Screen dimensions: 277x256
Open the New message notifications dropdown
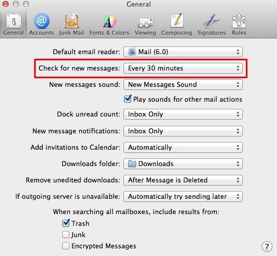(x=183, y=131)
